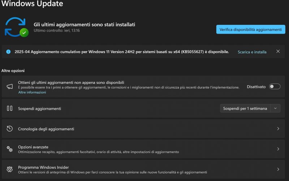Click the blue info icon beside KB5055627
This screenshot has width=289, height=181.
(x=8, y=52)
